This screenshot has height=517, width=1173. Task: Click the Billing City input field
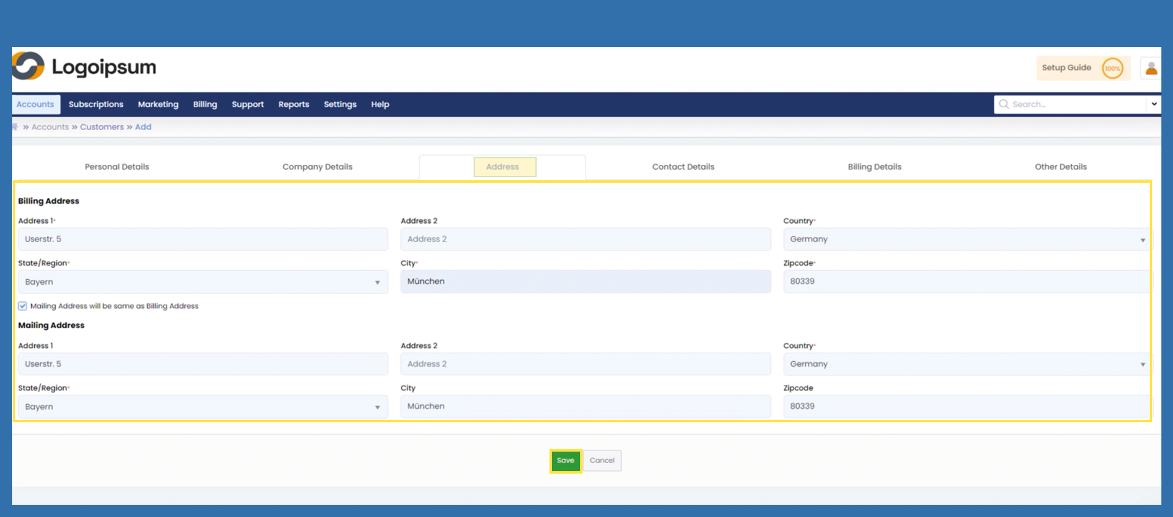(x=585, y=282)
